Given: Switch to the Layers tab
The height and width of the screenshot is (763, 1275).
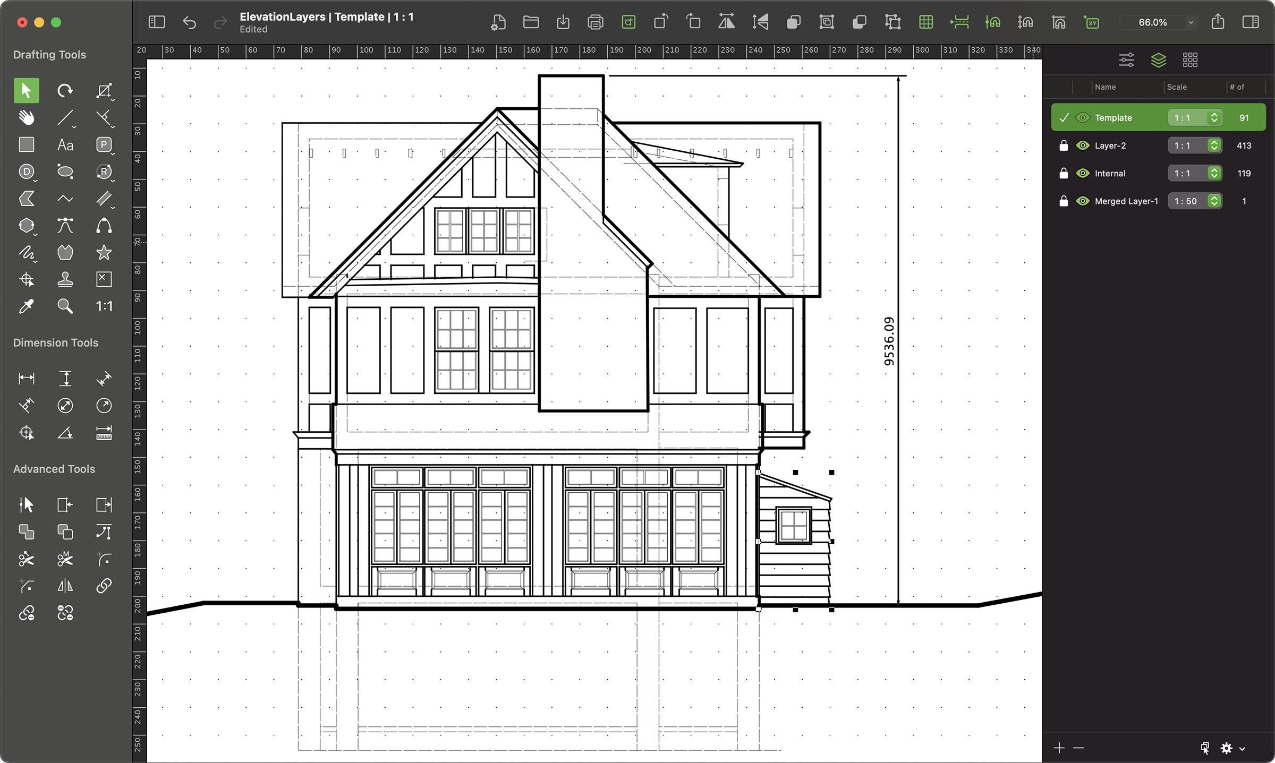Looking at the screenshot, I should pos(1158,60).
